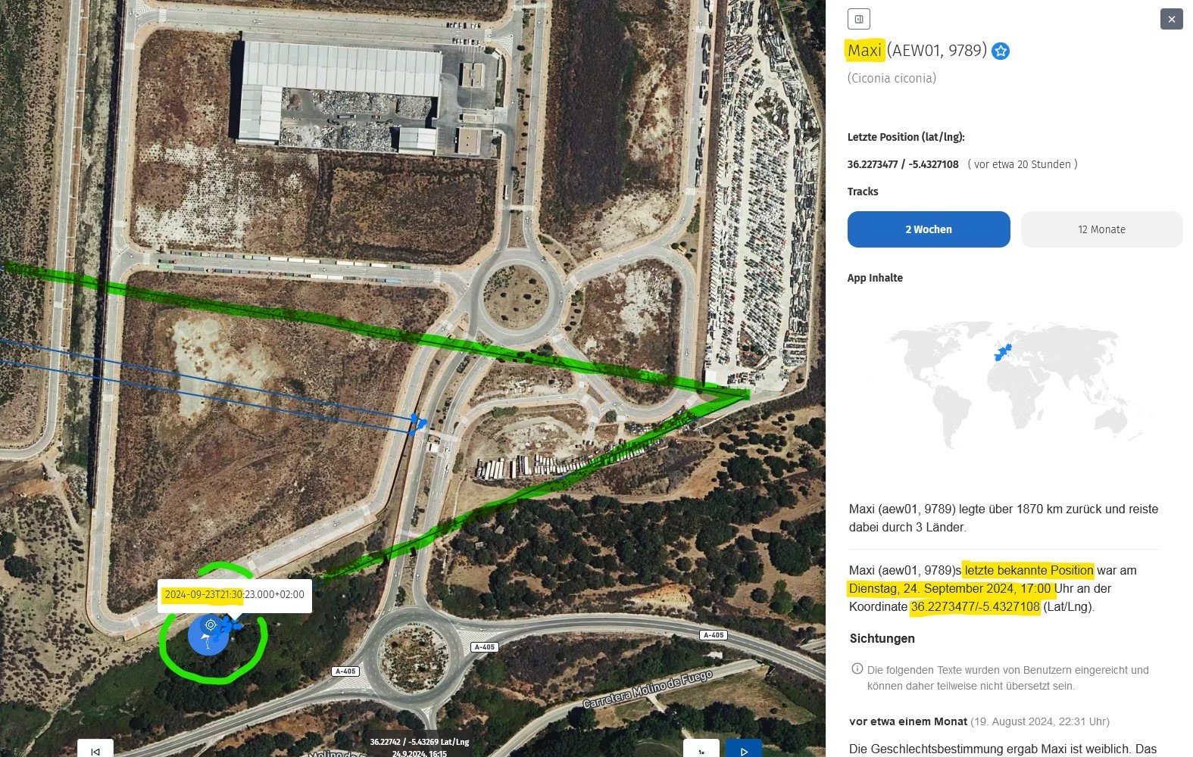Viewport: 1193px width, 757px height.
Task: Click the locate target icon on the marker
Action: 211,625
